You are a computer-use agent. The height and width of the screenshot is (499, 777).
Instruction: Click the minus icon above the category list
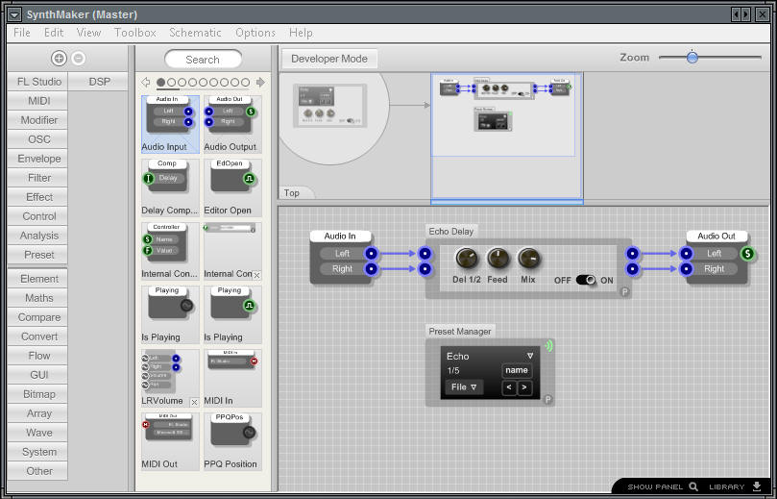tap(79, 59)
